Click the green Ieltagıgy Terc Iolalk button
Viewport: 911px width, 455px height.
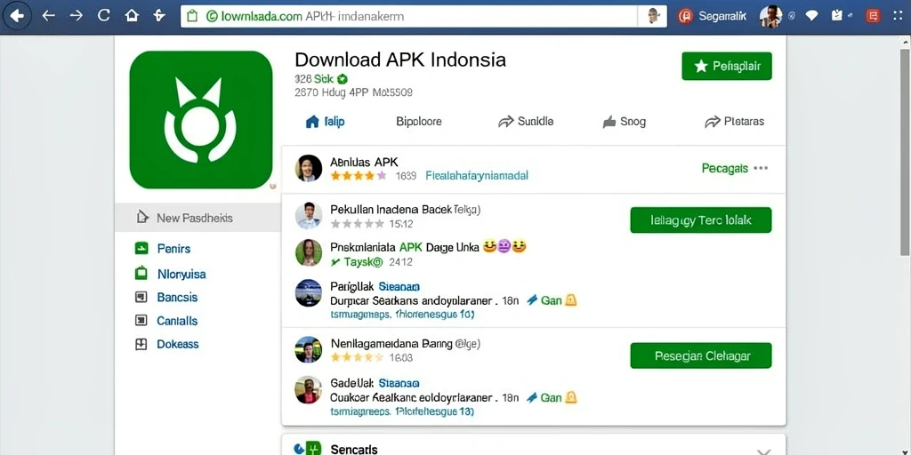pos(701,220)
